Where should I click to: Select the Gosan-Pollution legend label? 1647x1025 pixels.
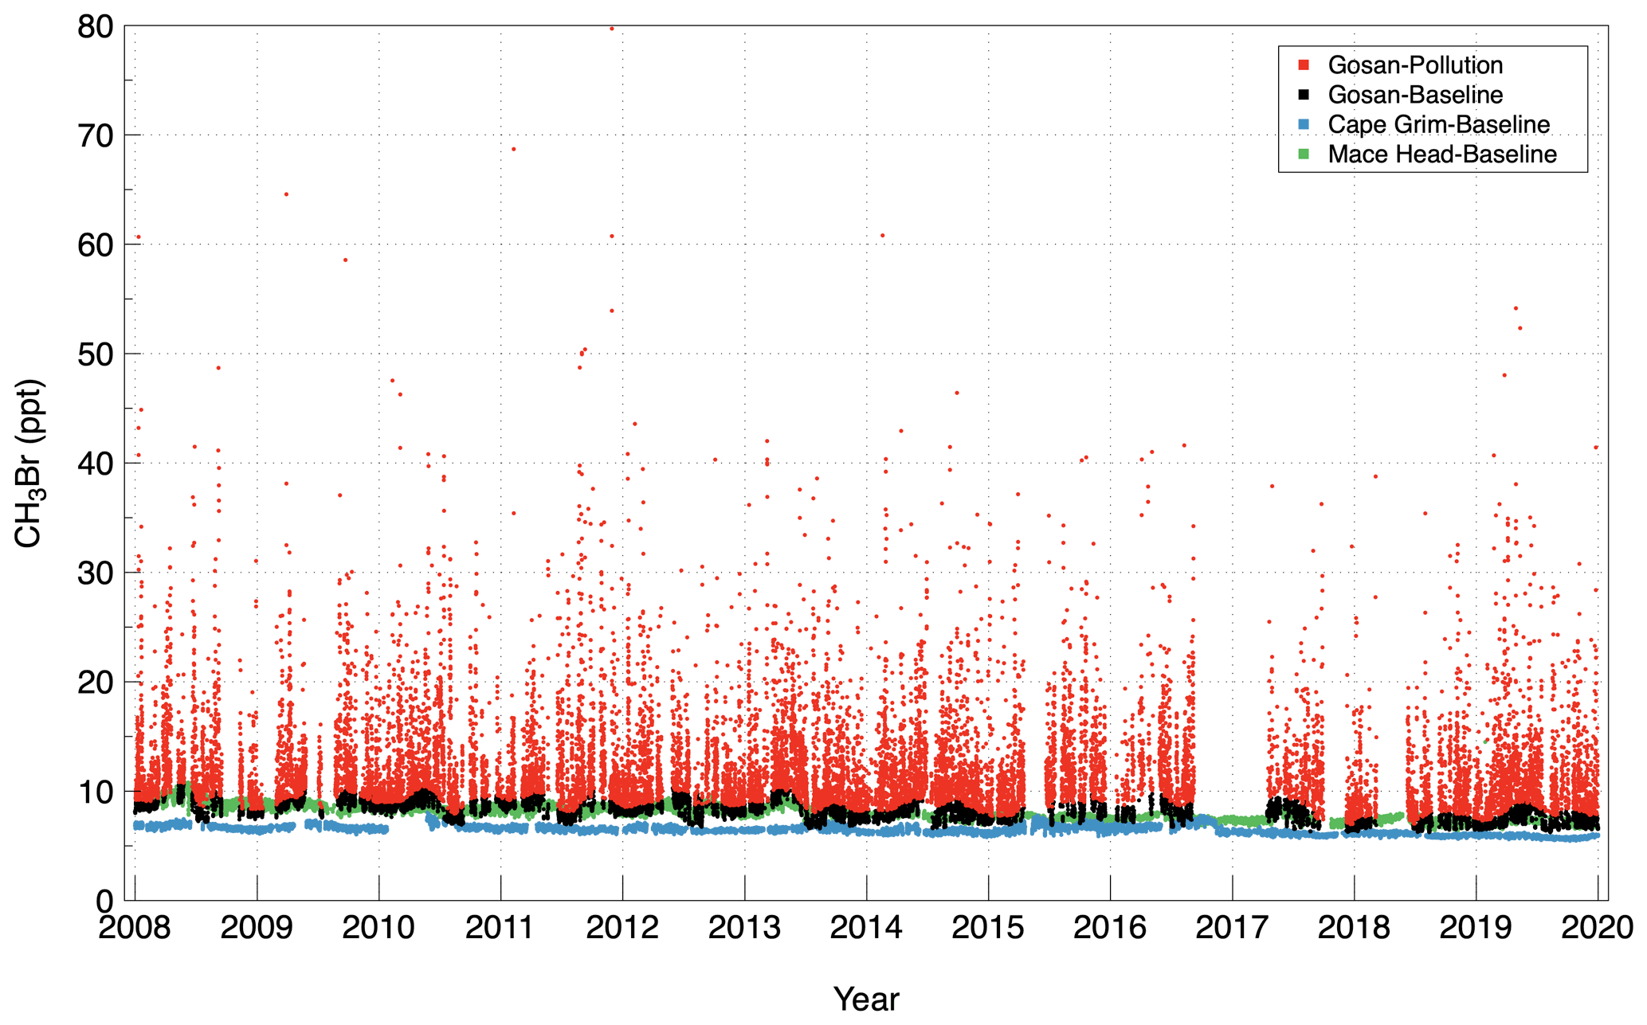coord(1414,65)
